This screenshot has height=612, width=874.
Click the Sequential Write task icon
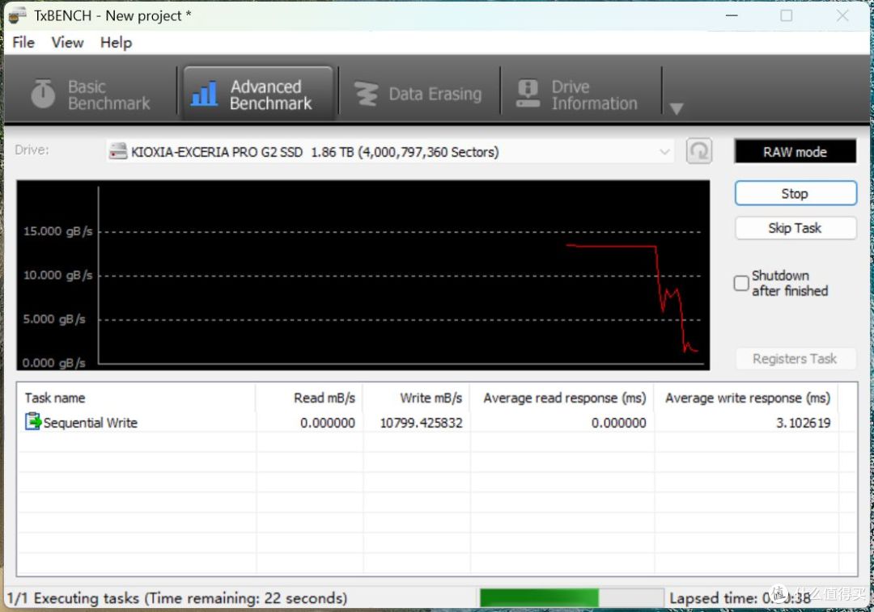(33, 421)
